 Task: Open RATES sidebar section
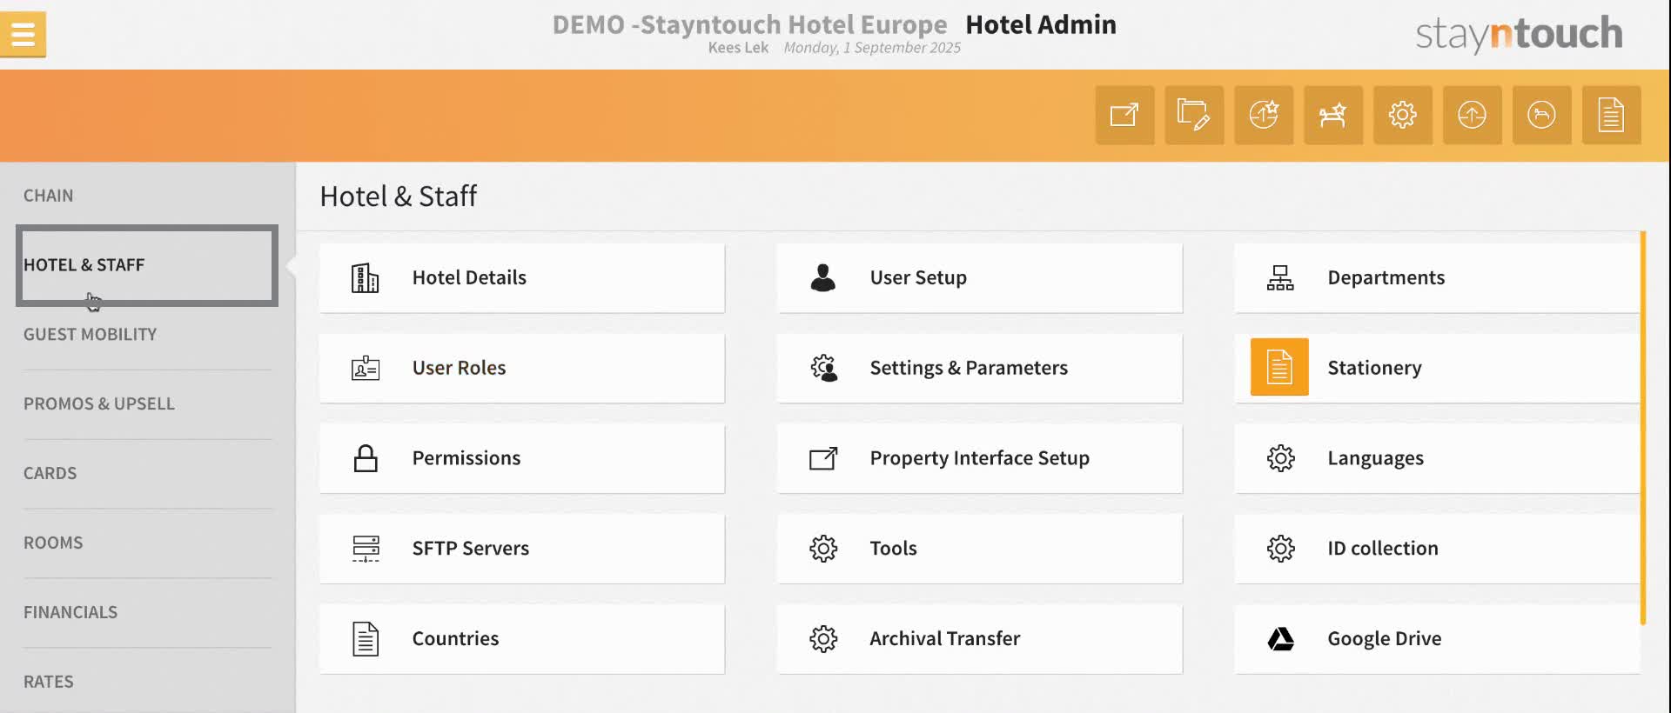point(49,683)
